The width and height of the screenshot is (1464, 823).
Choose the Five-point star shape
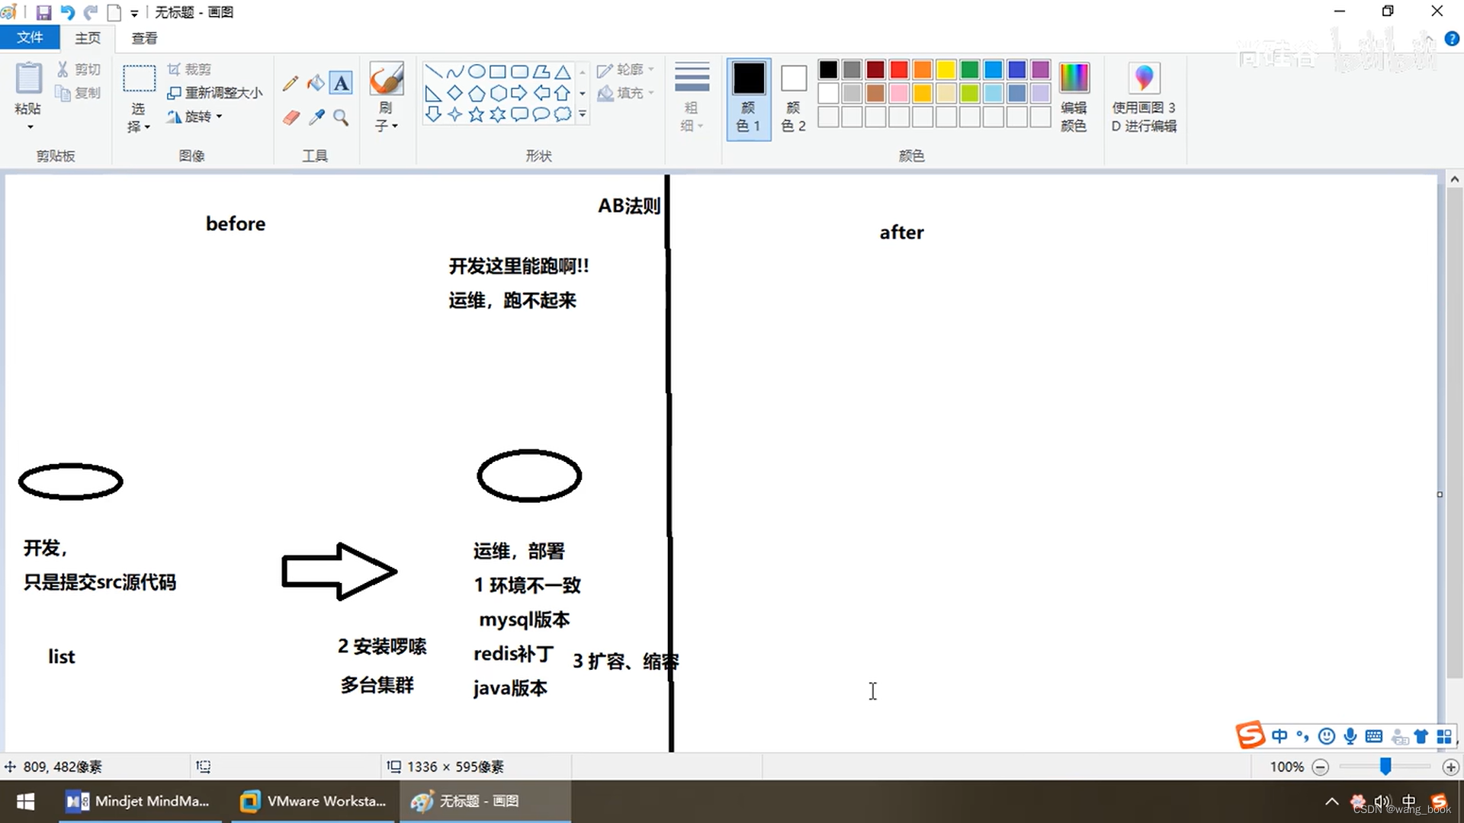click(477, 114)
